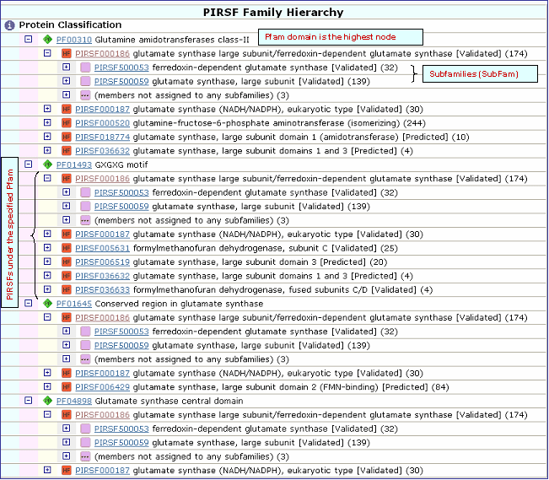Open the PIRSF006429 FMN-binding family link
This screenshot has width=549, height=480.
102,387
